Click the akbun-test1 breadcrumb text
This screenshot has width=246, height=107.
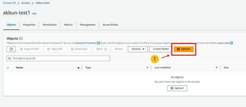(43, 3)
